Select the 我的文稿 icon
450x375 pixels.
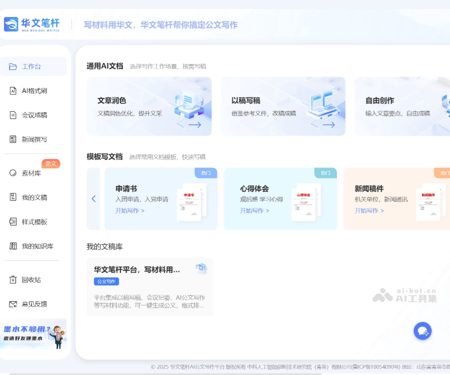pyautogui.click(x=13, y=197)
